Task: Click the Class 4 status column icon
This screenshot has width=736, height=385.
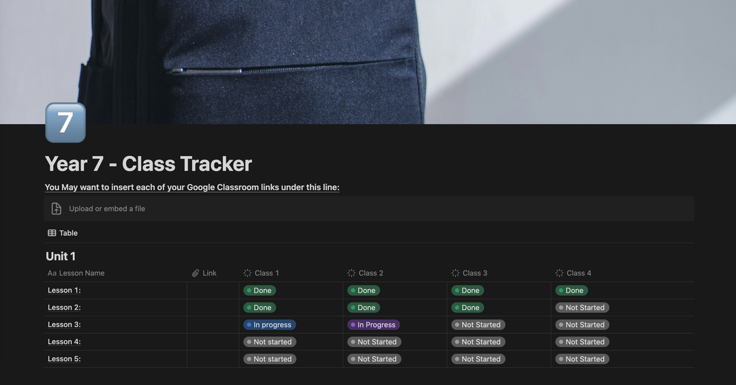Action: 559,273
